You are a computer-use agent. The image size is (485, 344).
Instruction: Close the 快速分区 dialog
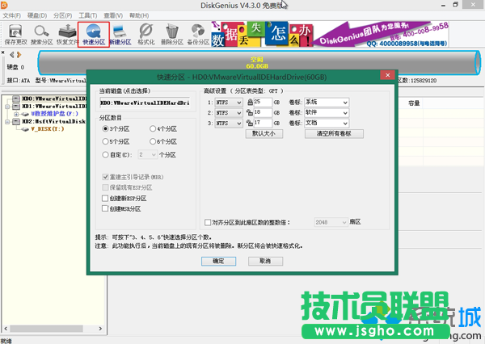click(x=387, y=75)
